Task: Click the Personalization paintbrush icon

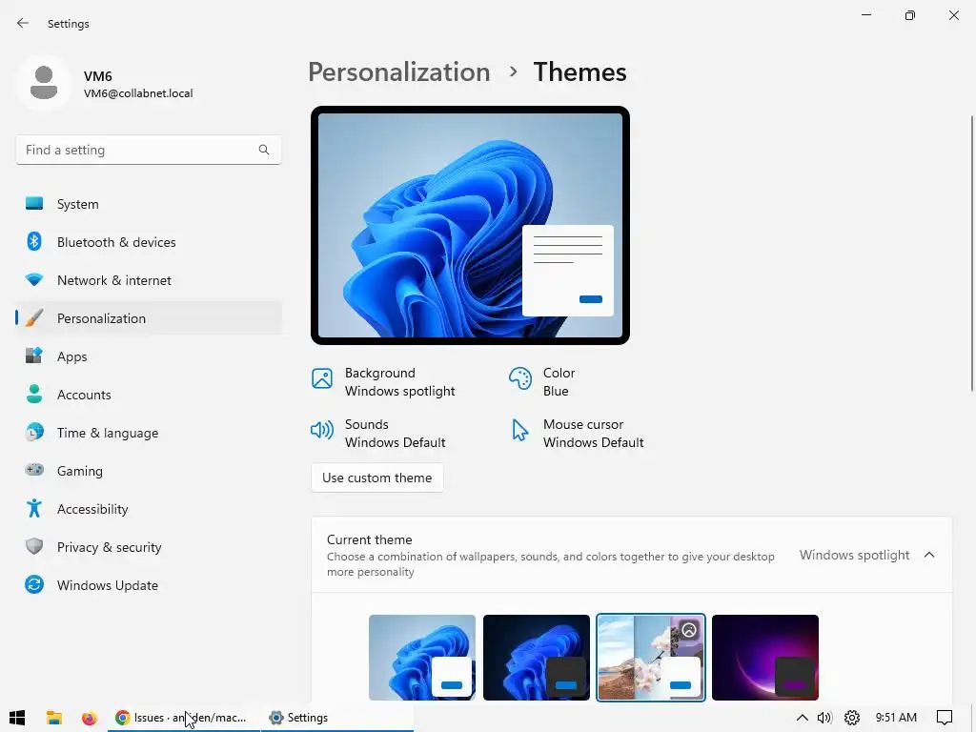Action: (x=34, y=318)
